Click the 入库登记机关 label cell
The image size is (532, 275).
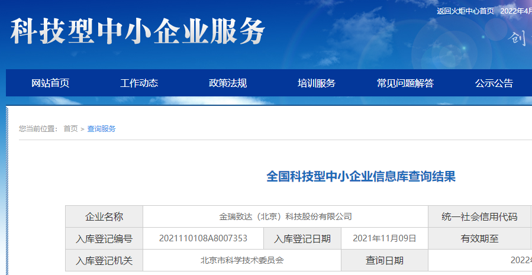tap(104, 260)
